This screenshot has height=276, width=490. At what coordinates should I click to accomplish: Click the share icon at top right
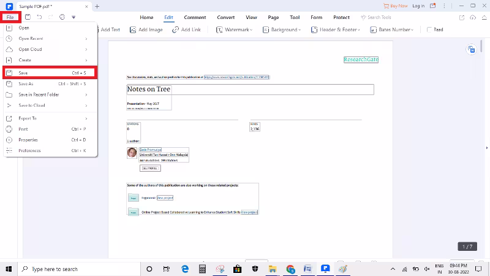tap(462, 18)
